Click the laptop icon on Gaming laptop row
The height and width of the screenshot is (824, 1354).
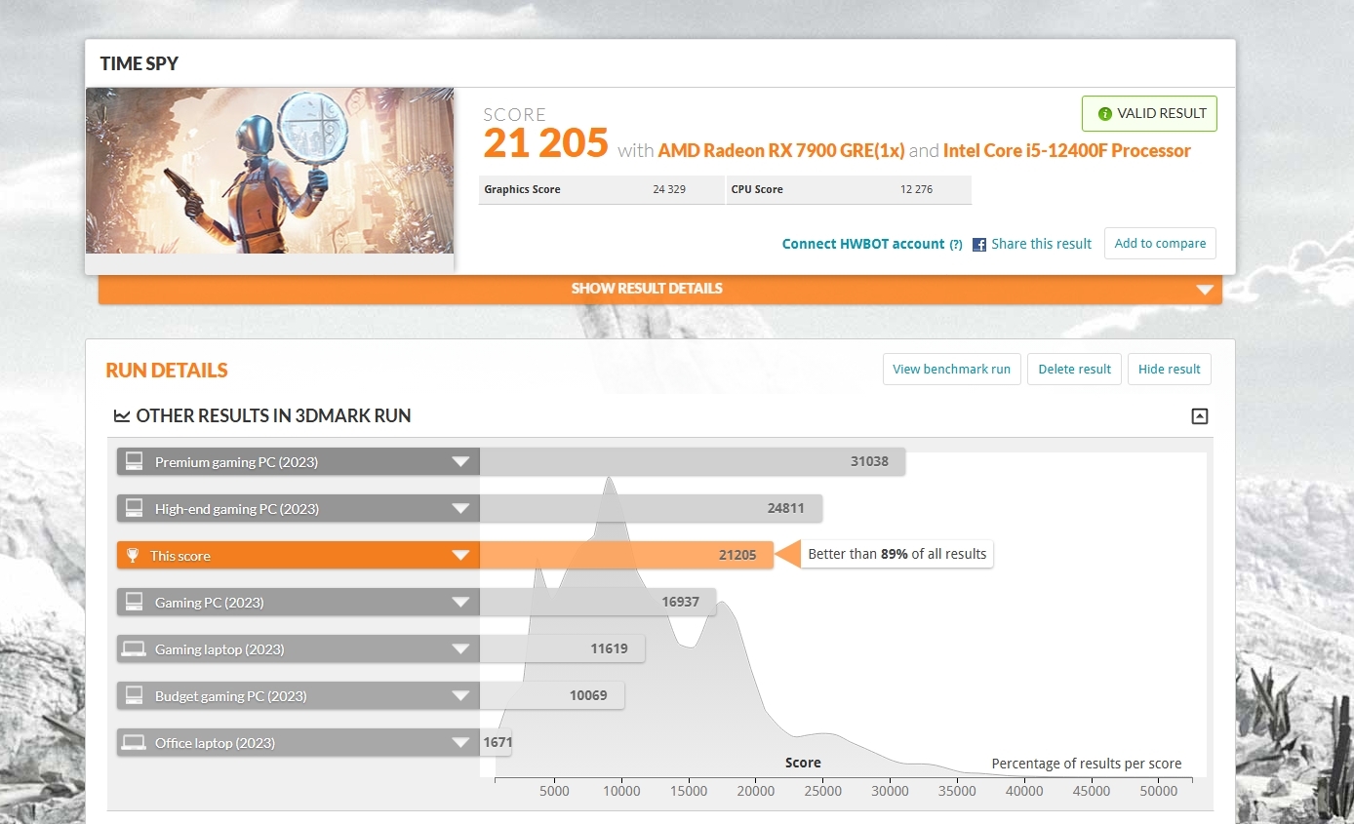134,648
